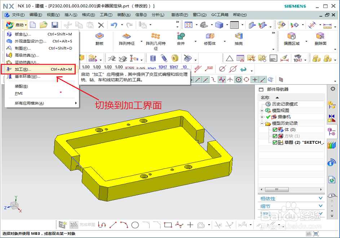Click the Cut scissors icon
The height and width of the screenshot is (238, 340).
coord(68,25)
